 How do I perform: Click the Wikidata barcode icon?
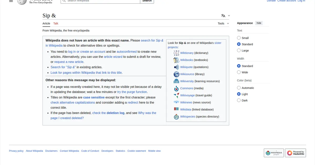click(176, 109)
